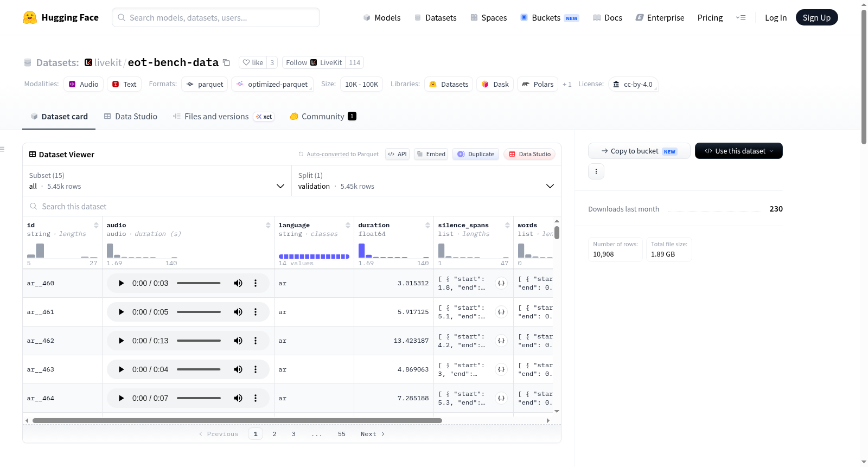Image resolution: width=868 pixels, height=467 pixels.
Task: Open audio options menu for row ar__460
Action: point(256,283)
